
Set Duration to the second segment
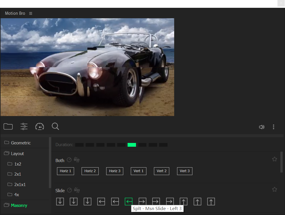90,145
